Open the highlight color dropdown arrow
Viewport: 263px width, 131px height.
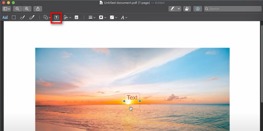pyautogui.click(x=179, y=9)
